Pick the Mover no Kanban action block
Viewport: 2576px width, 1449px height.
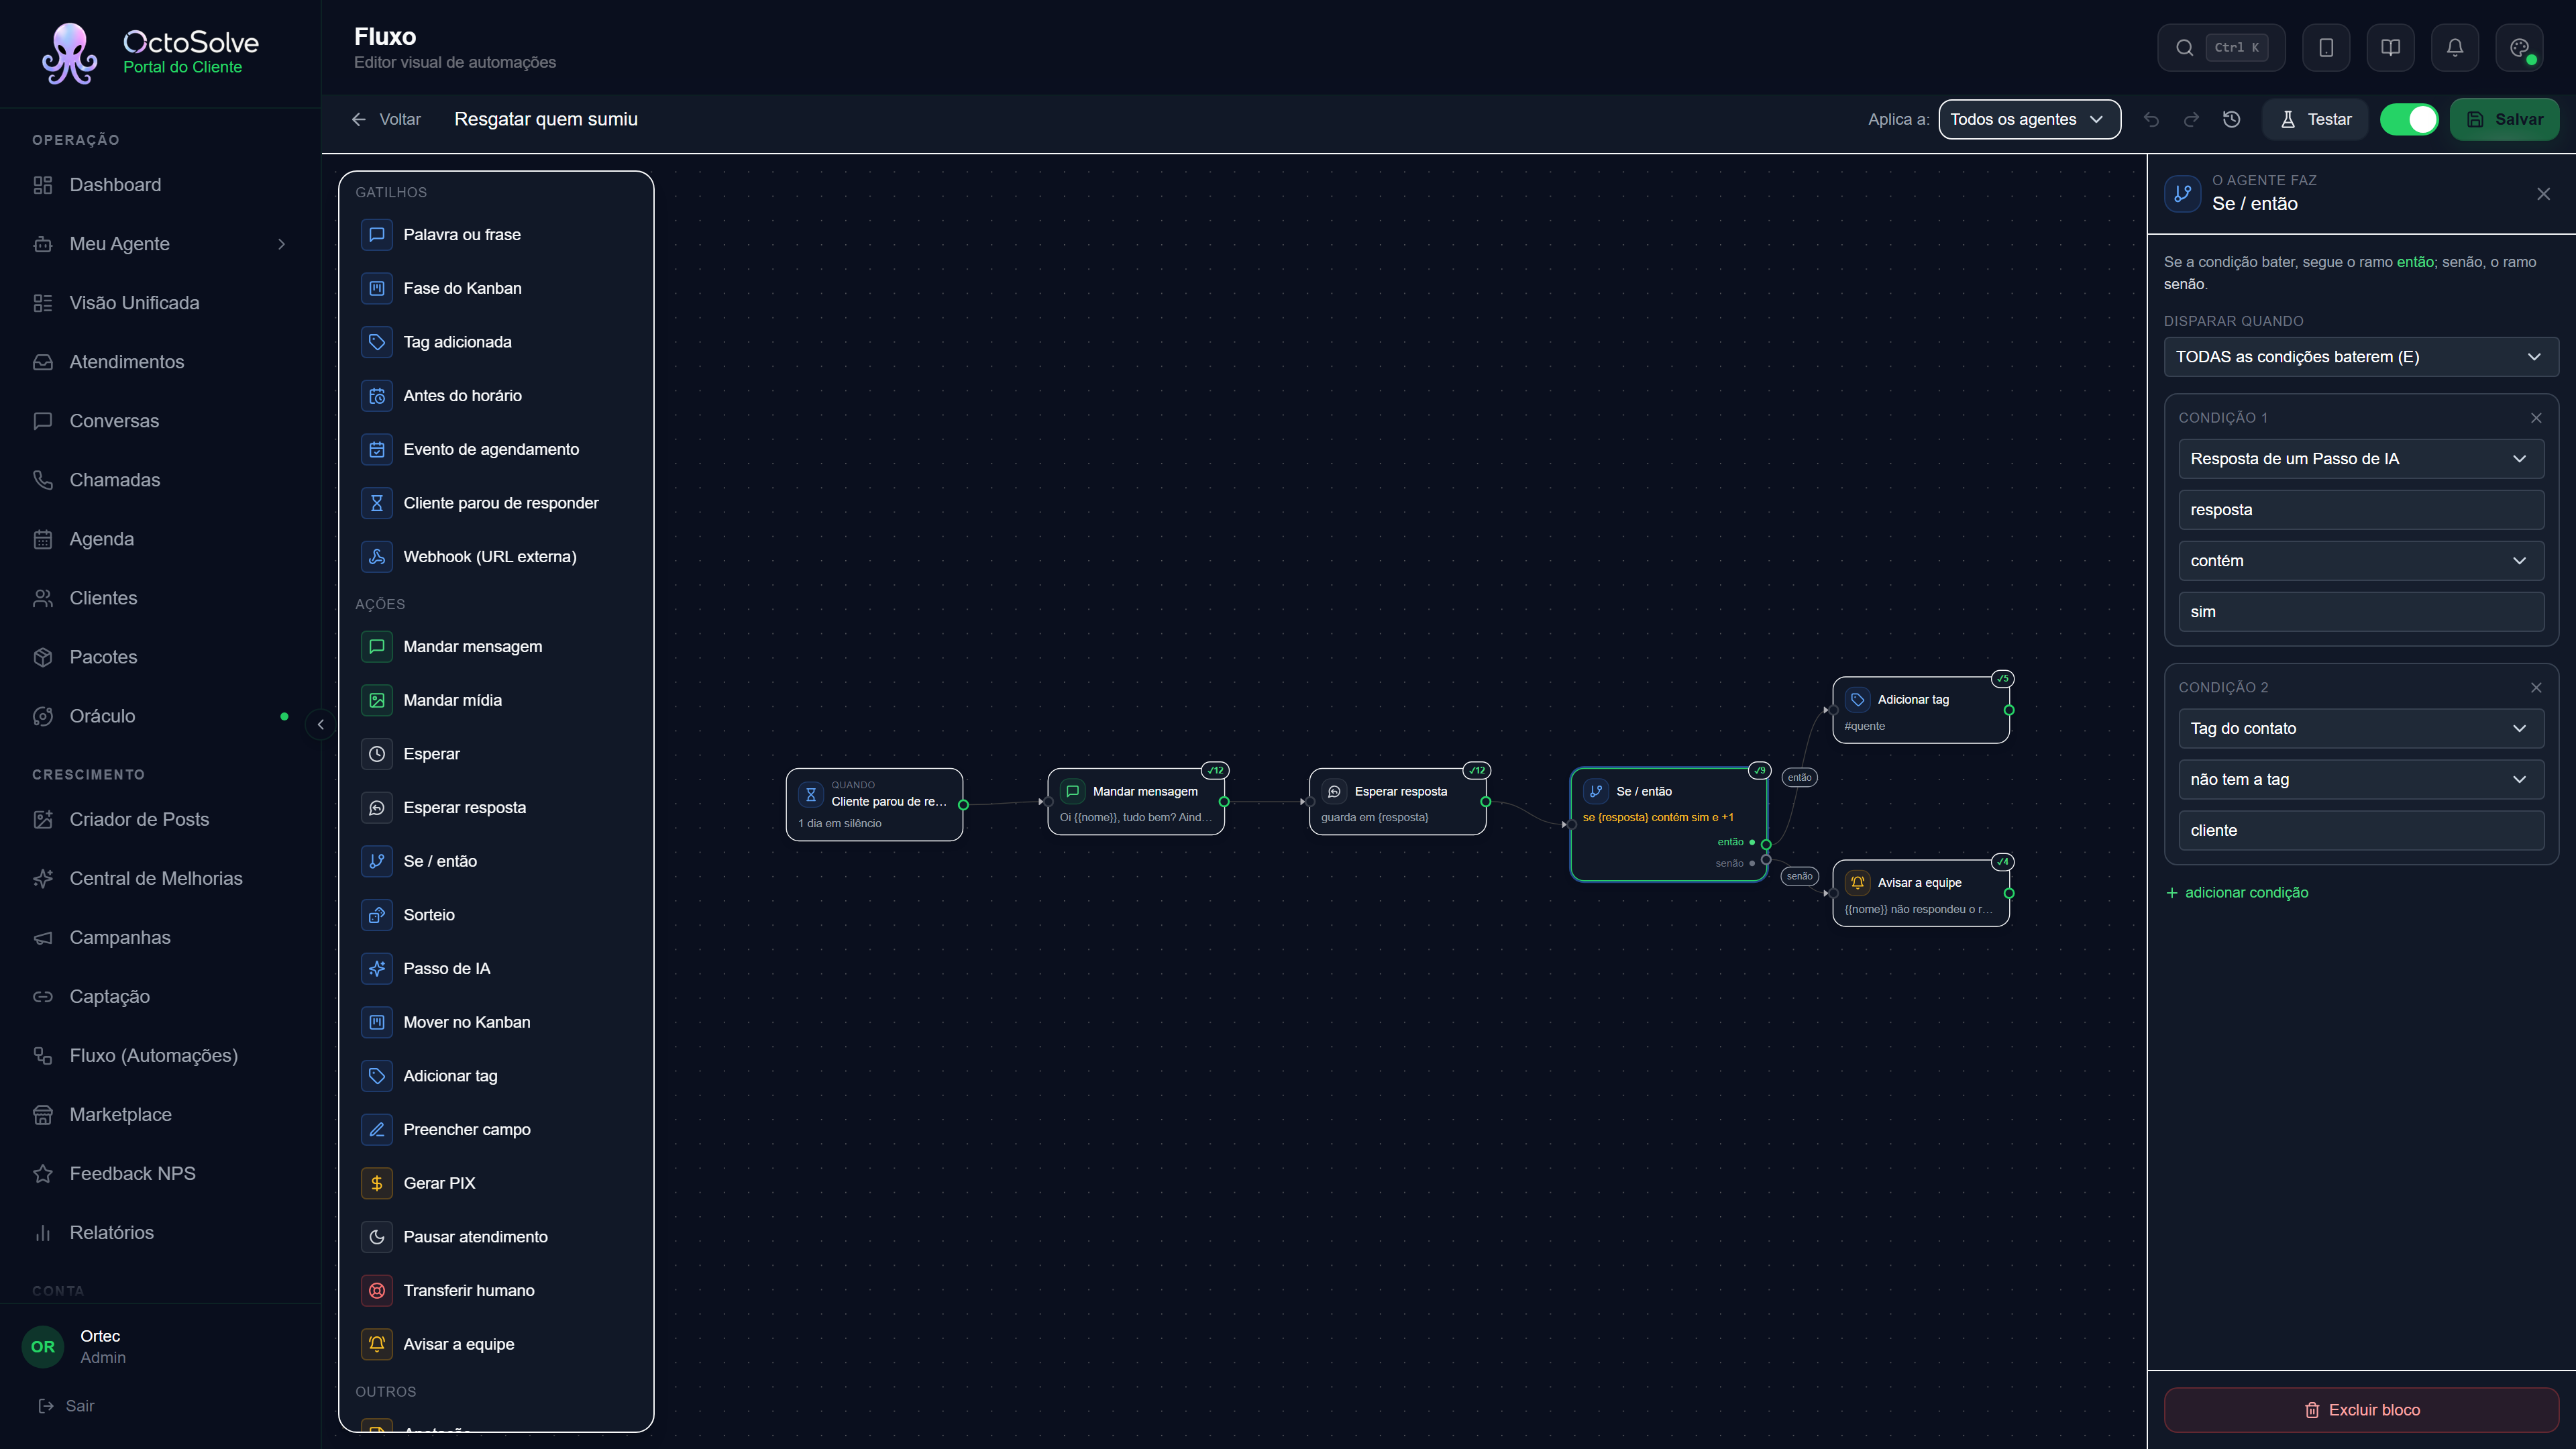[496, 1022]
